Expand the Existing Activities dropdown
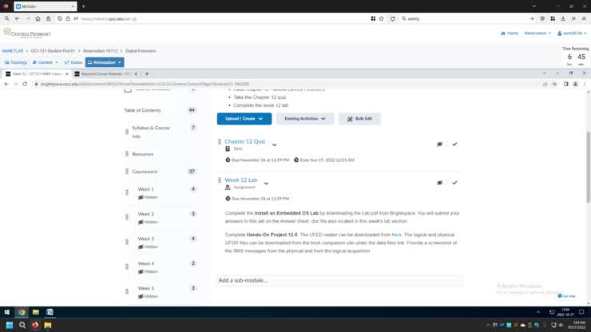 pyautogui.click(x=305, y=119)
